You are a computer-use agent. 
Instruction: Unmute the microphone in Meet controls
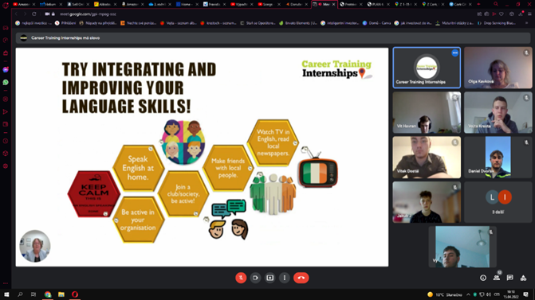pos(241,278)
